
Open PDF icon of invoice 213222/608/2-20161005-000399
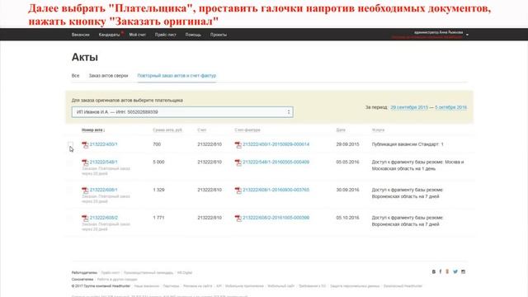click(238, 218)
